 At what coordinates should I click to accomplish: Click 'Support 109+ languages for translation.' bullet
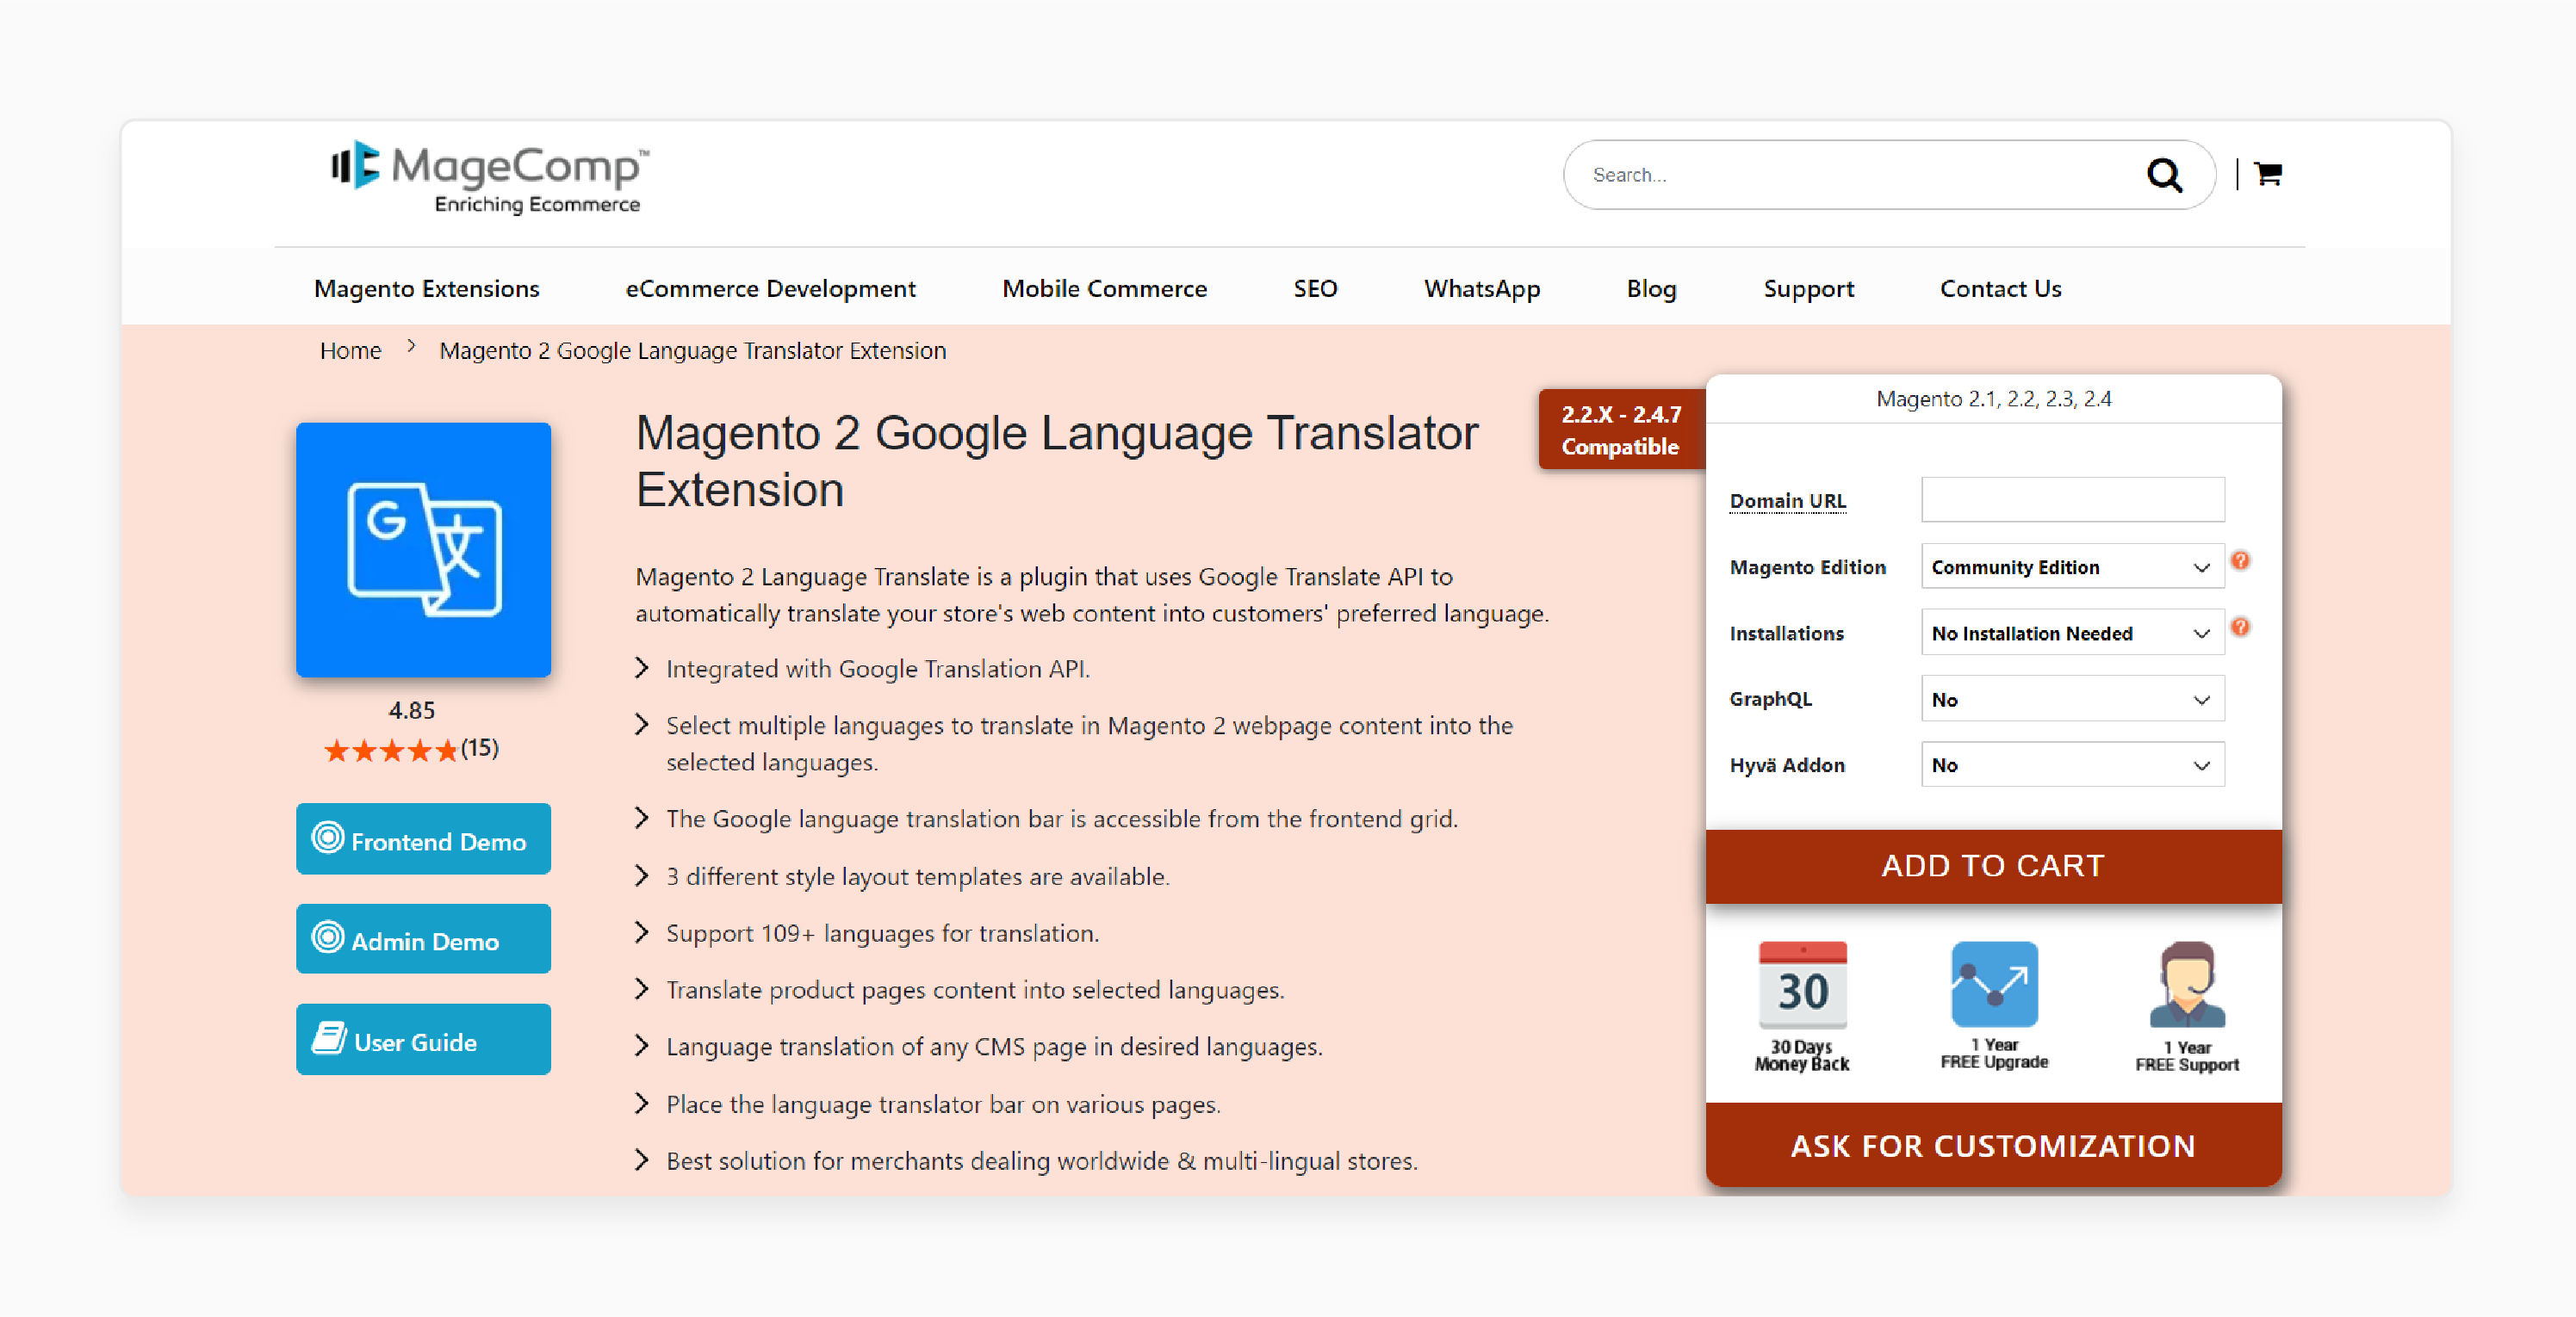coord(882,933)
